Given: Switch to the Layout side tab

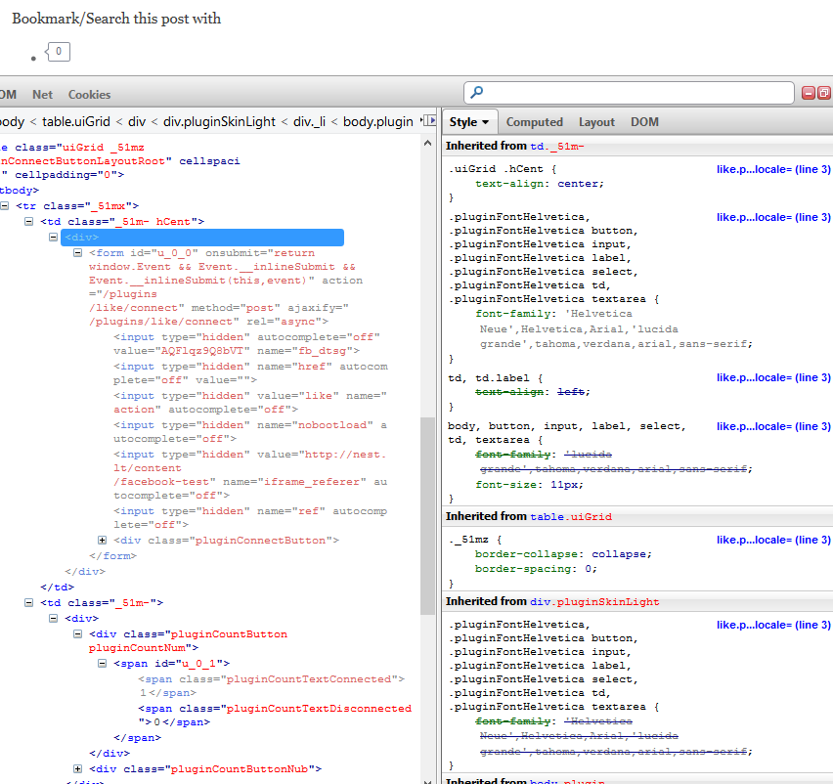Looking at the screenshot, I should 596,122.
